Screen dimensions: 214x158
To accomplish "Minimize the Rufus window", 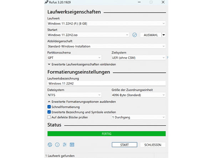I will (x=139, y=2).
